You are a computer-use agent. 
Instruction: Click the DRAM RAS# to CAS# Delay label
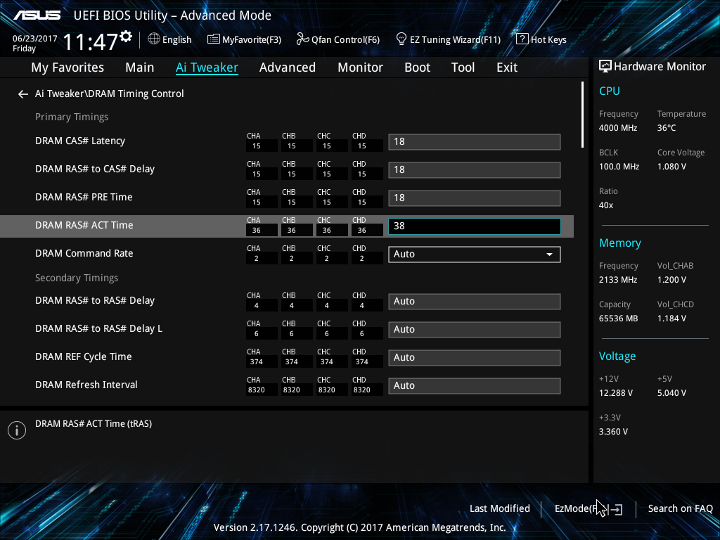pos(95,169)
